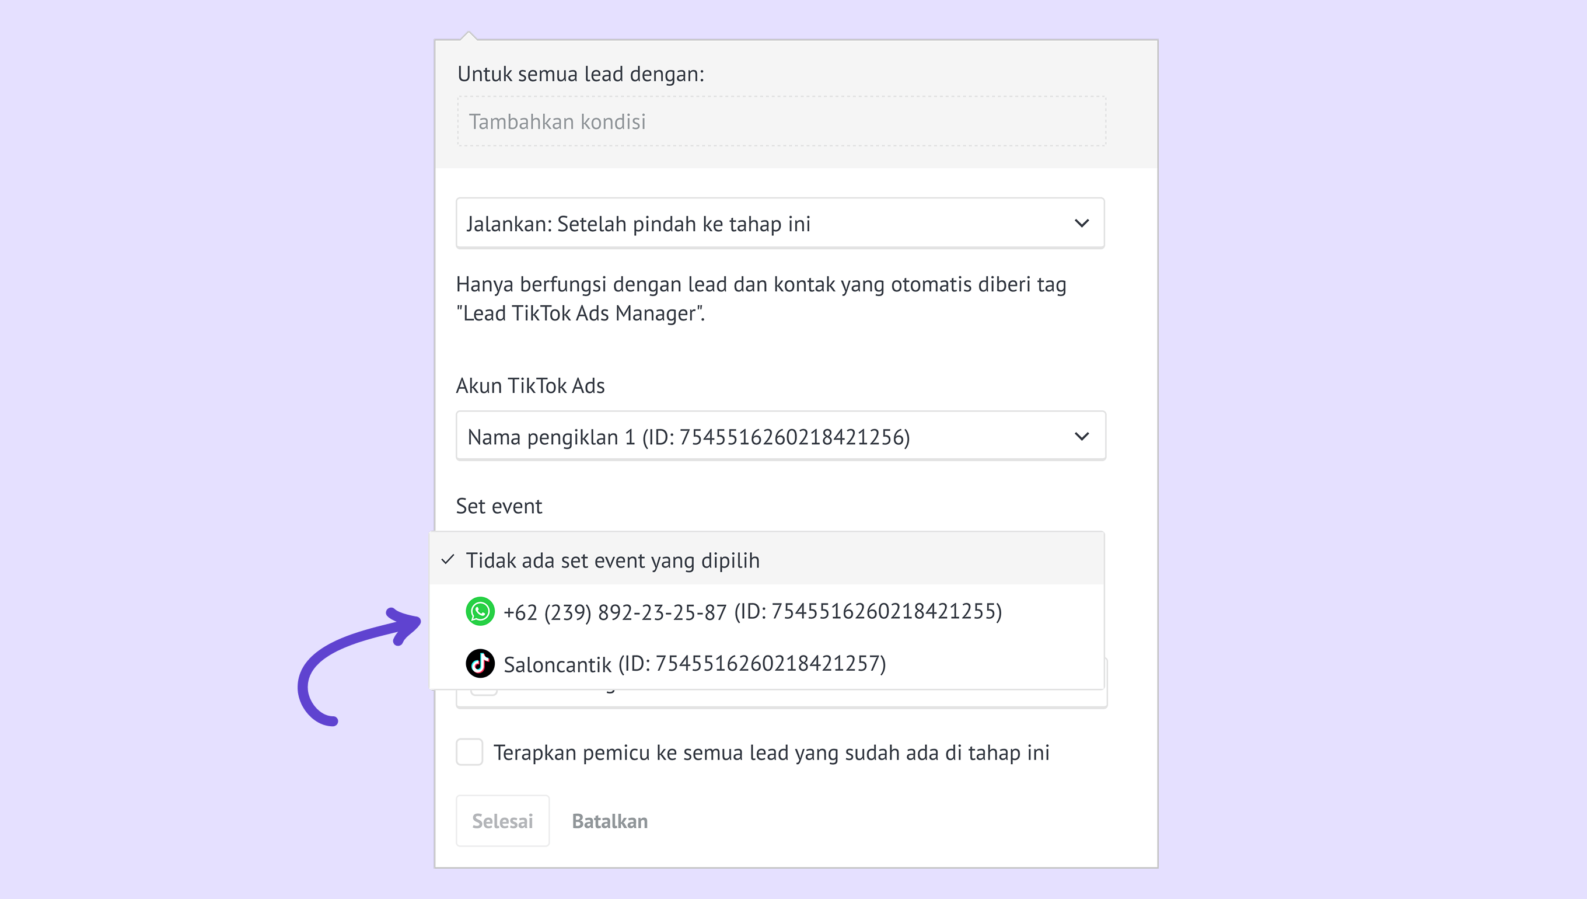
Task: Choose the +62 (239) 892-23-25-87 event set
Action: pyautogui.click(x=752, y=612)
